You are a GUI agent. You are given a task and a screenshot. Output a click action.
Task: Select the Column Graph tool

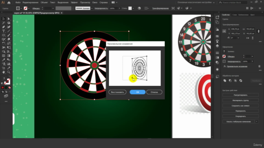click(9, 64)
